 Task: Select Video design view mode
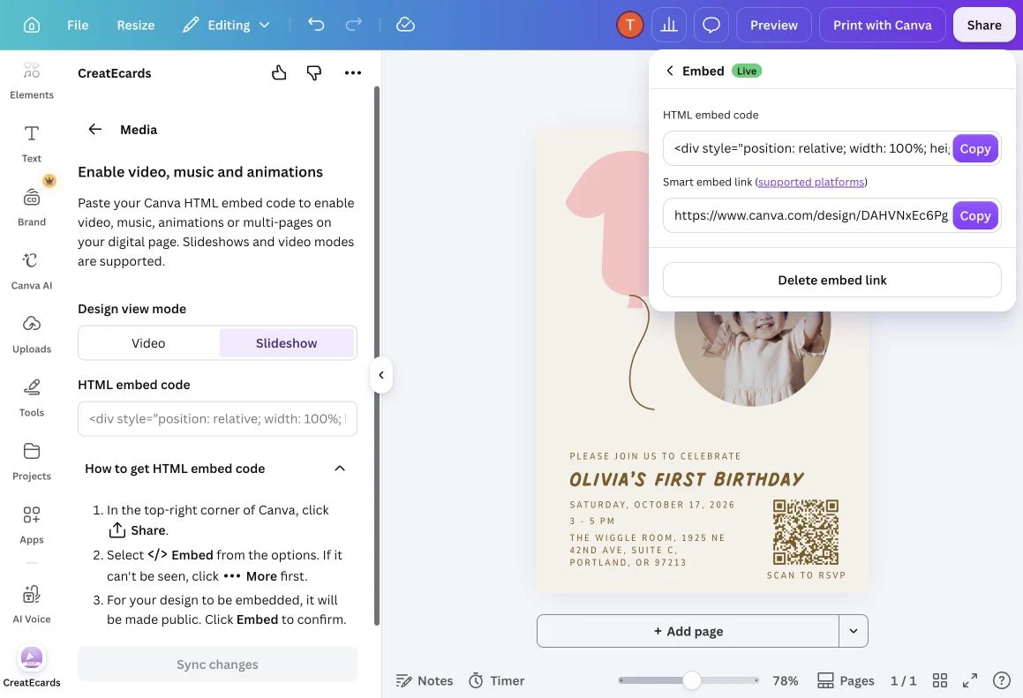148,343
